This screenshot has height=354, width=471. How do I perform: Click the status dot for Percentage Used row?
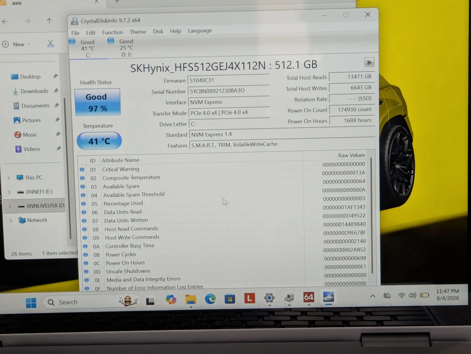[84, 204]
